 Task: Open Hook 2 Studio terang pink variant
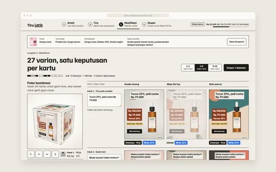click(144, 155)
